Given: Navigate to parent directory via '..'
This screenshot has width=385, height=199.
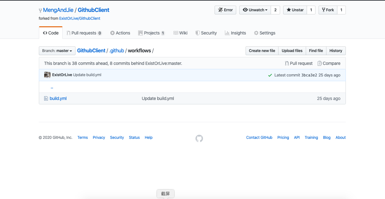Looking at the screenshot, I should point(52,87).
